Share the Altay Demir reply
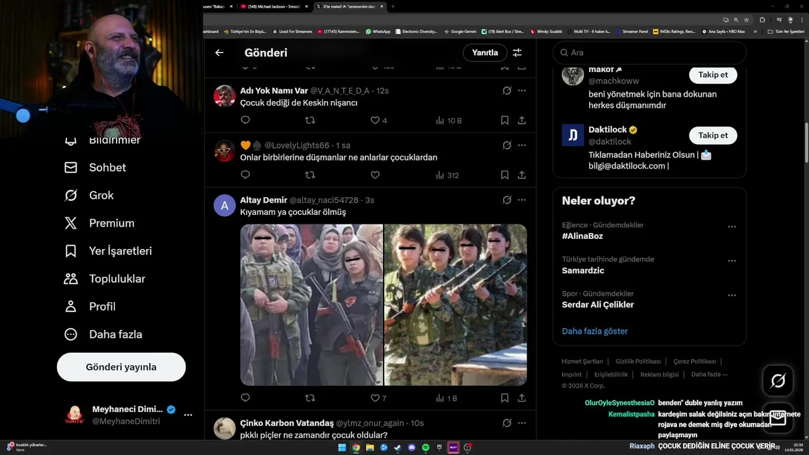 pos(522,398)
